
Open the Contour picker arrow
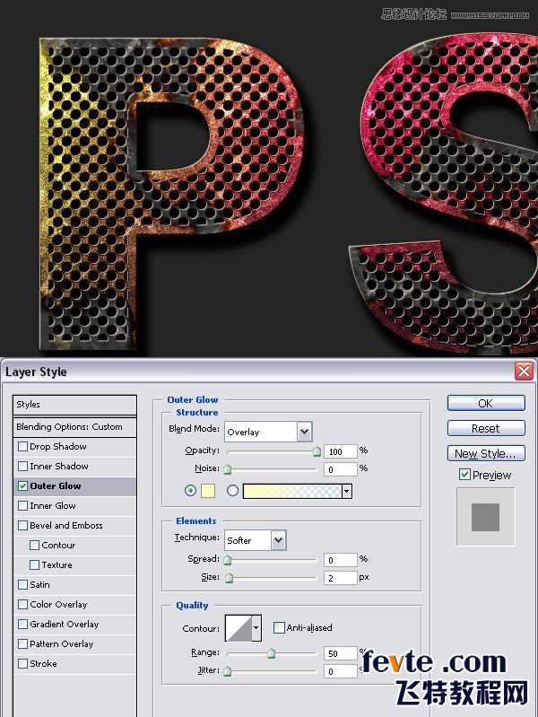[256, 628]
